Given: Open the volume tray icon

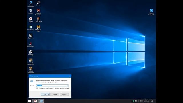Looking at the screenshot, I should (138, 101).
